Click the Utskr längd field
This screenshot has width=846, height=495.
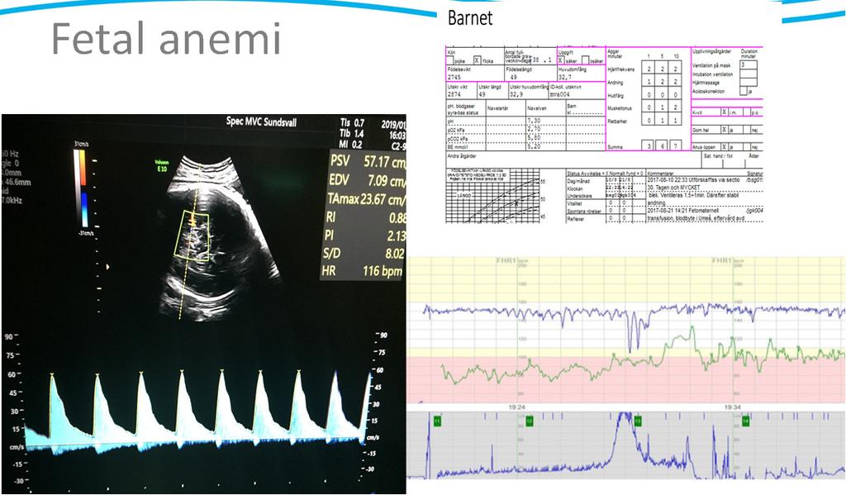[x=492, y=90]
